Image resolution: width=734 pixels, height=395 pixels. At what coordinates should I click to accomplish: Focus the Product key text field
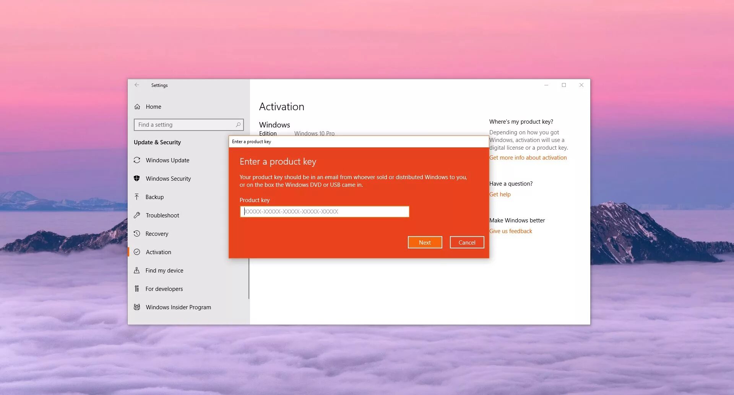tap(325, 212)
